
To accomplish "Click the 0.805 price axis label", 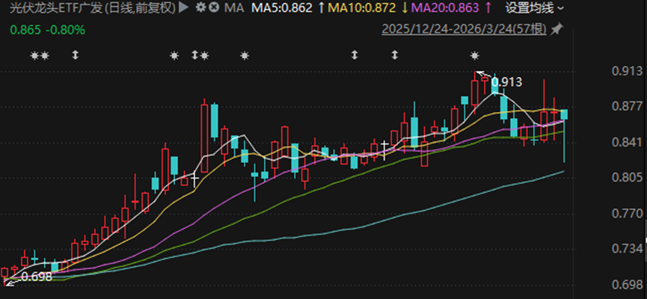I will (627, 178).
